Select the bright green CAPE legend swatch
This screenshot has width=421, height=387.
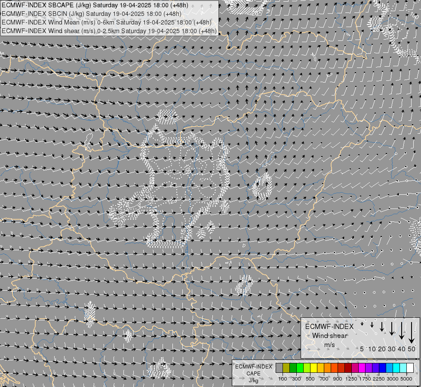click(x=300, y=368)
